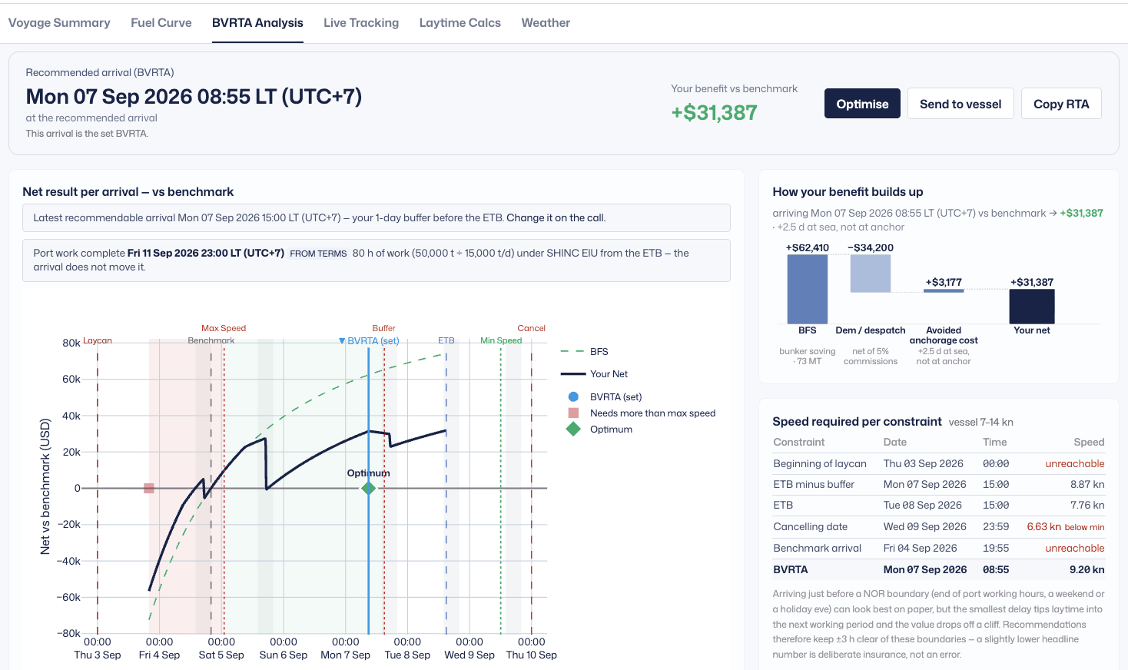Click the Thu 3 Sep axis label

pyautogui.click(x=98, y=655)
